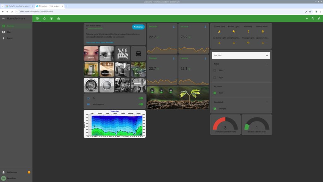Collapse the Home Assistant sidebar menu icon
The image size is (323, 182).
[x=3, y=19]
